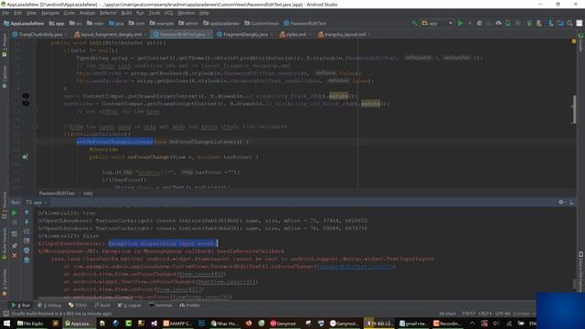Open the File menu
This screenshot has width=585, height=329.
[5, 13]
